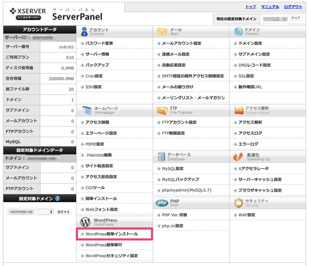
Task: Click the Speeding Up arrow icon
Action: click(238, 157)
